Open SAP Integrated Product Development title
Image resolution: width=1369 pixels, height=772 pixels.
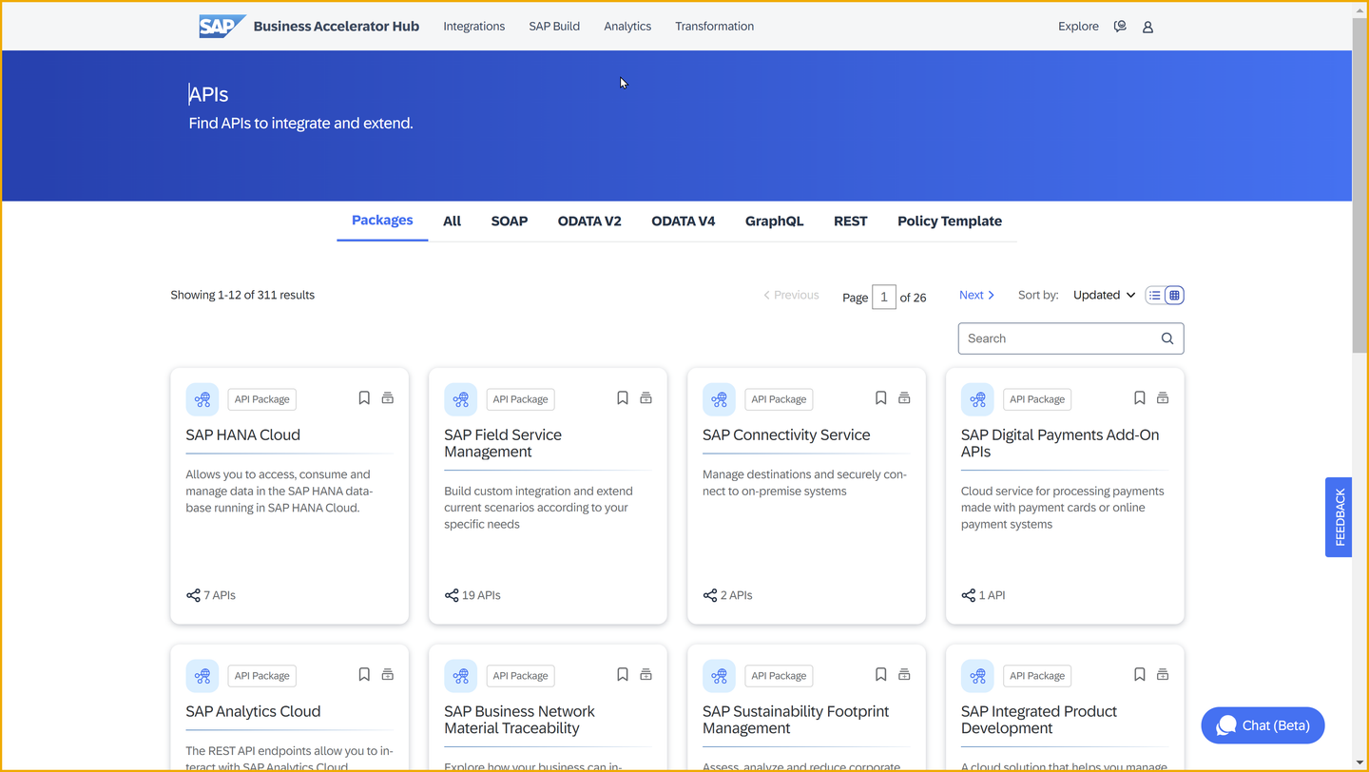(1039, 720)
